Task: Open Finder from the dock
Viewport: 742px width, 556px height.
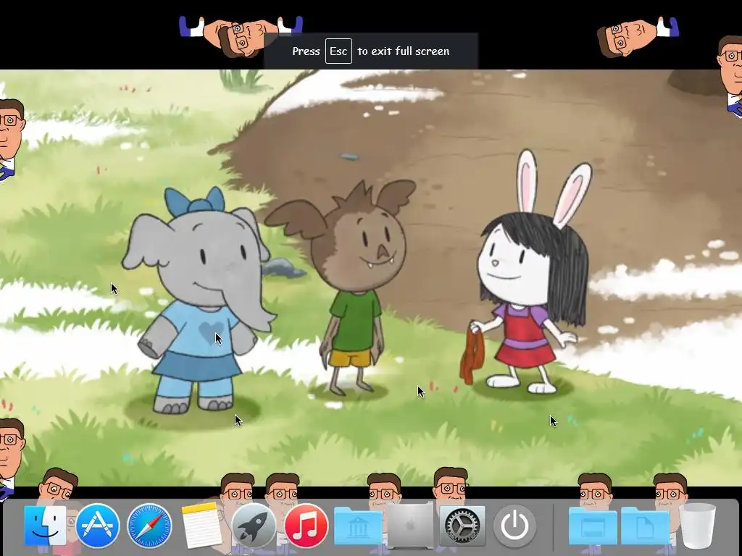Action: (45, 526)
